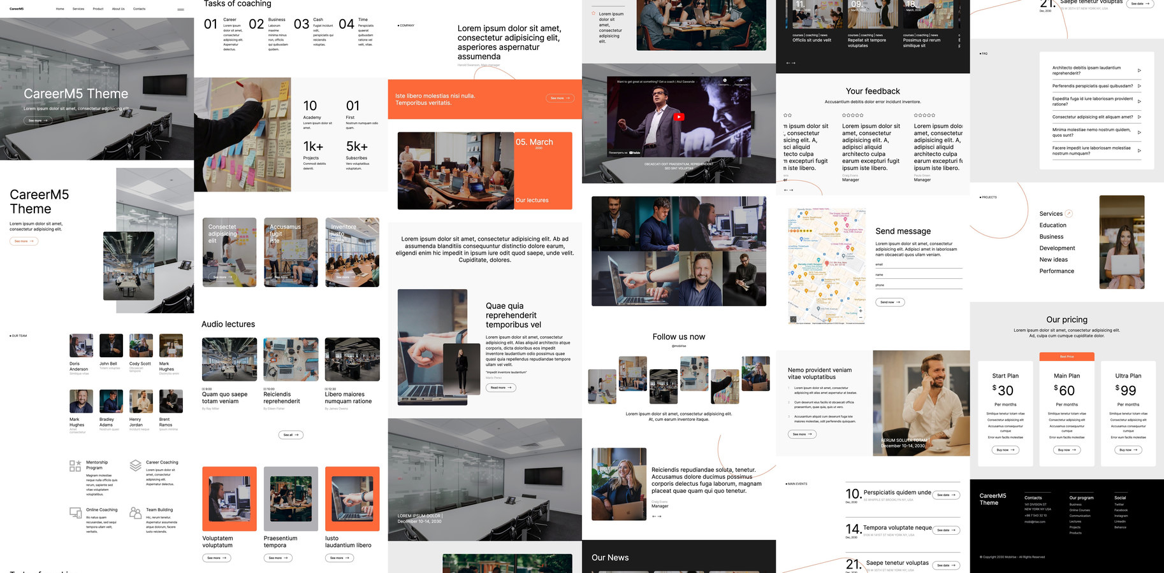Expand FAQ 'Perferendis perspiciatis quasi quibusdam?'
The height and width of the screenshot is (573, 1164).
[x=1139, y=86]
